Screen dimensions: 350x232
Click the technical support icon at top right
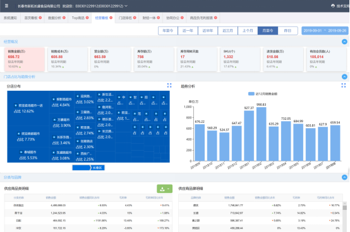[x=333, y=6]
